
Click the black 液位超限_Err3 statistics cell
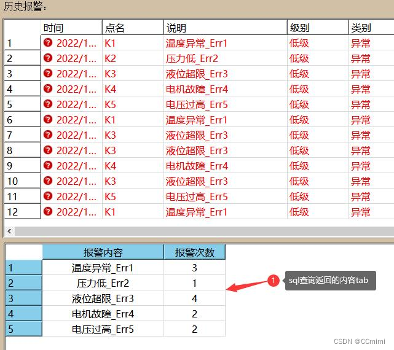(x=103, y=298)
